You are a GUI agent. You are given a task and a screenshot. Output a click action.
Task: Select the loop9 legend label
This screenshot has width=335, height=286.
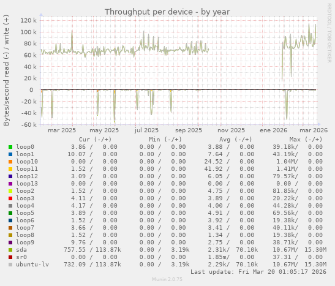click(25, 243)
